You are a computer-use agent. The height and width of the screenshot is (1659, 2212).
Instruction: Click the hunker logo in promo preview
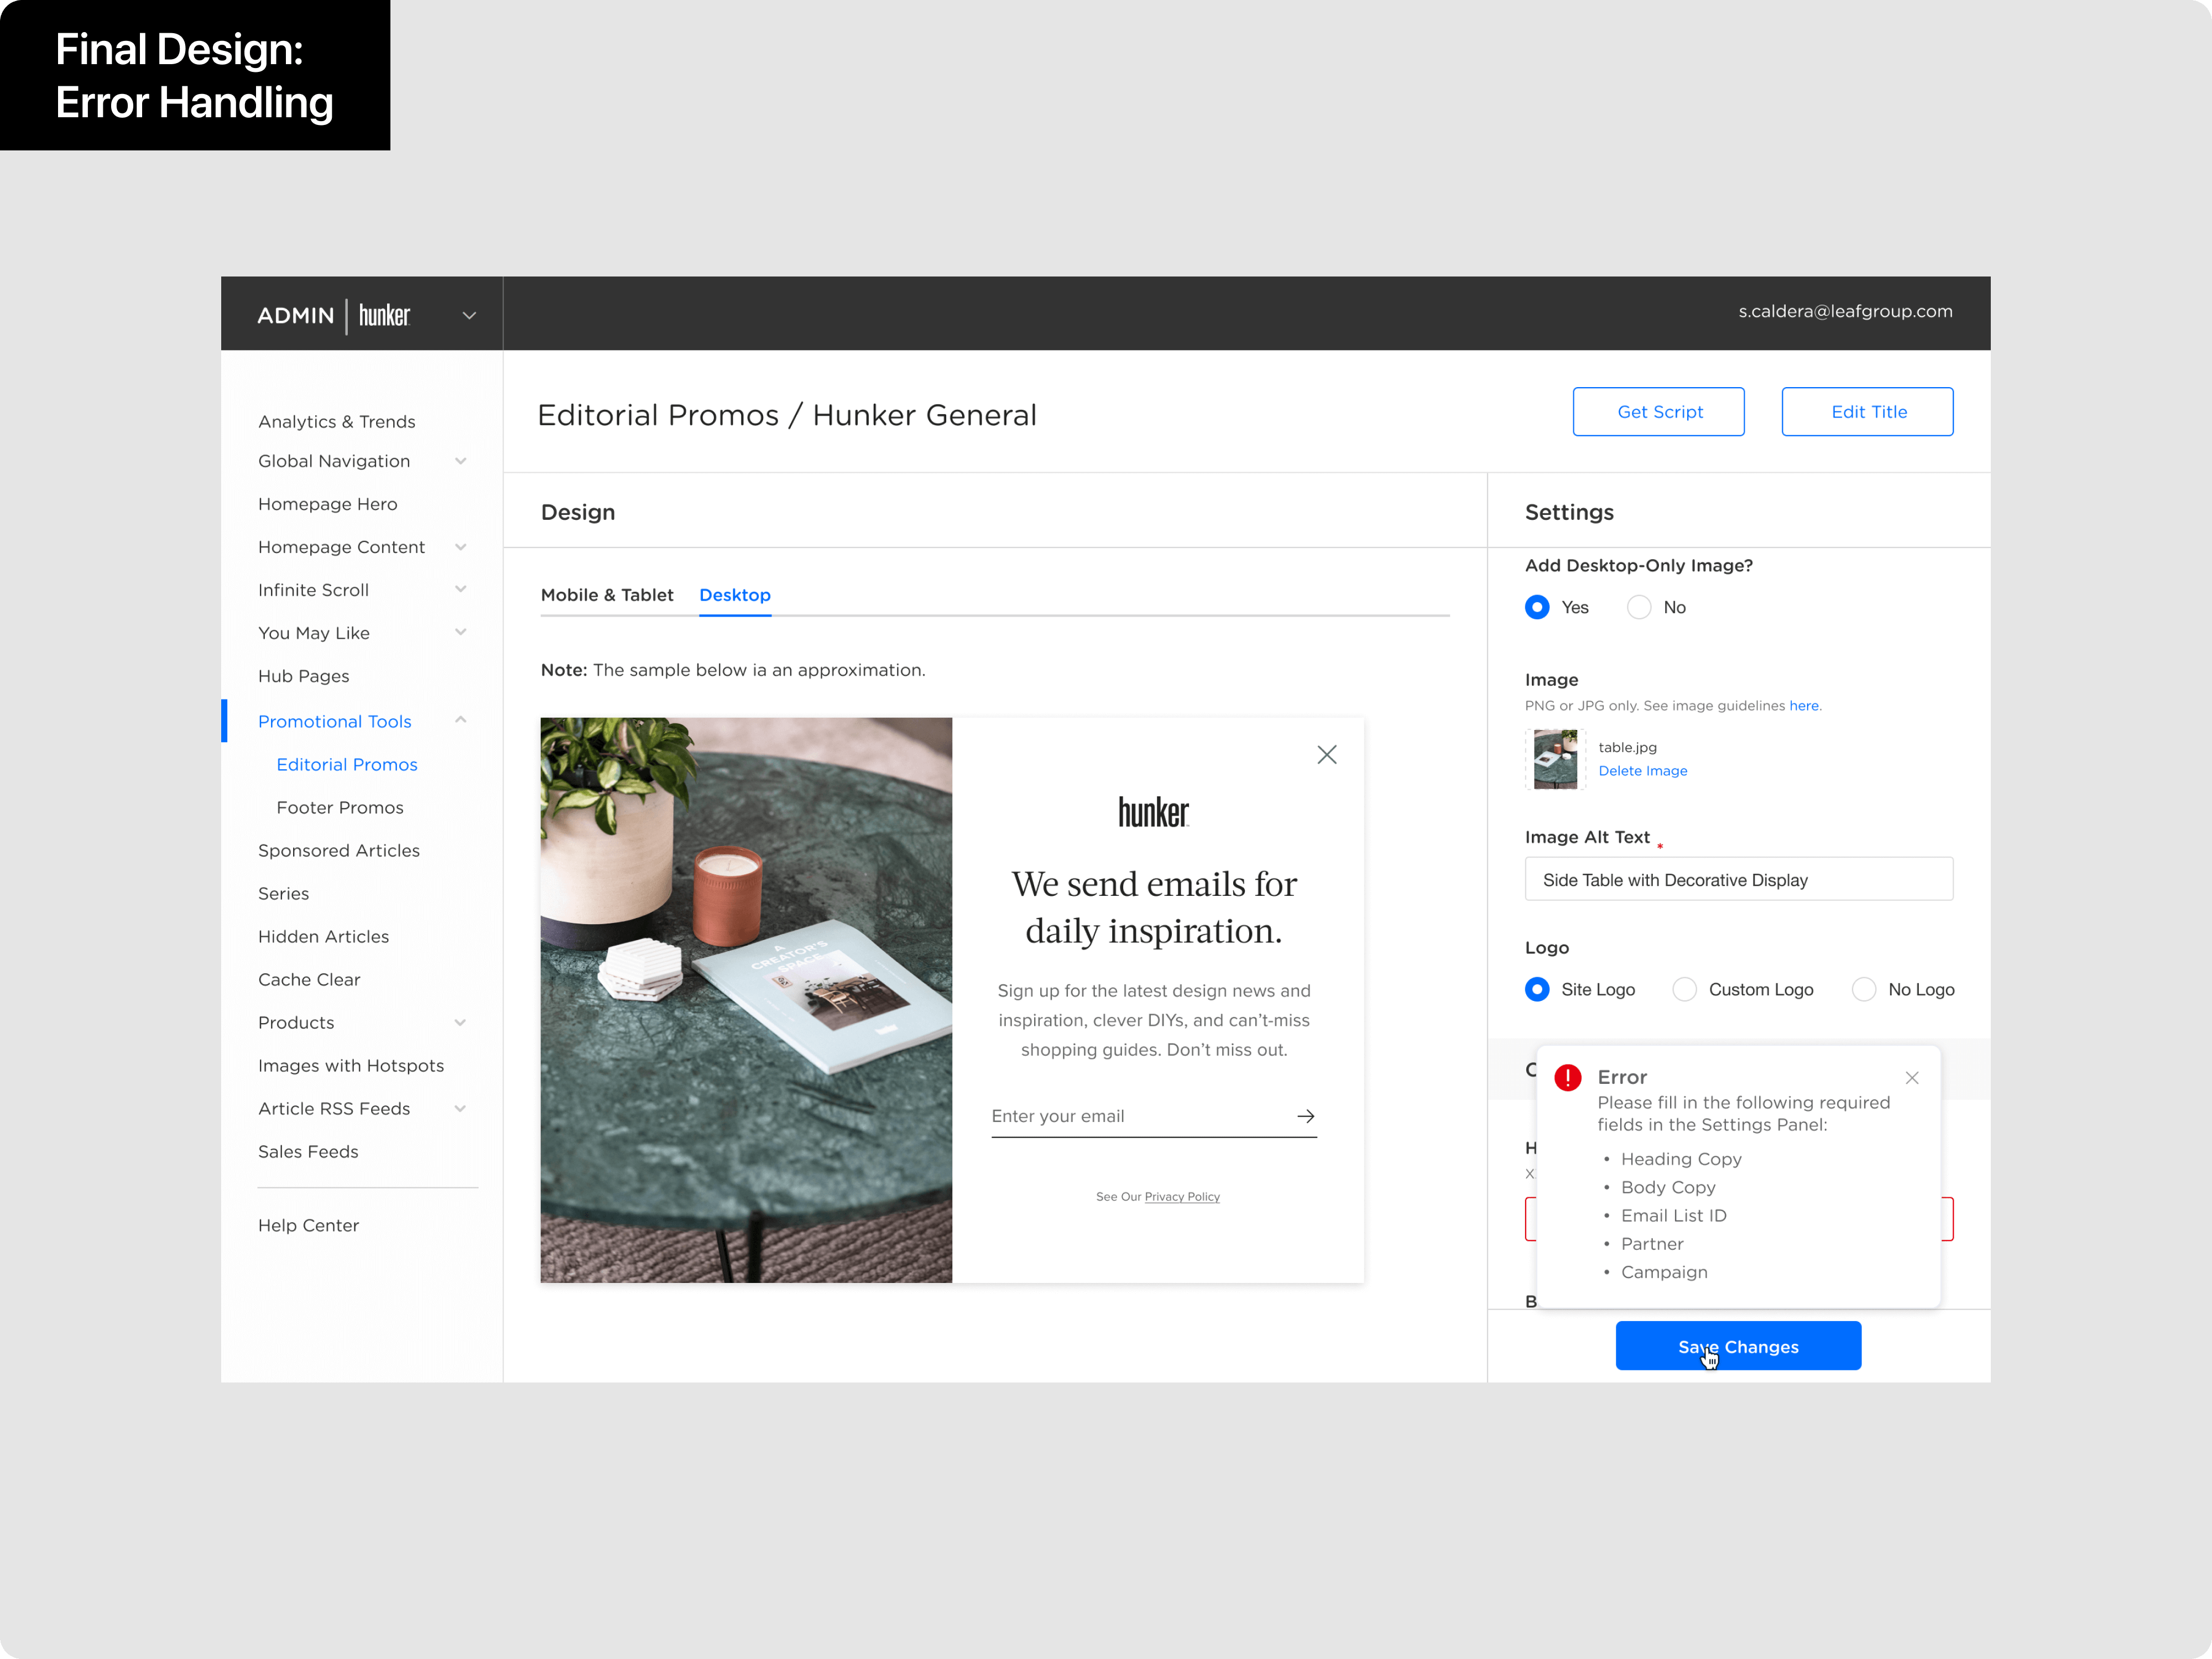(1153, 812)
